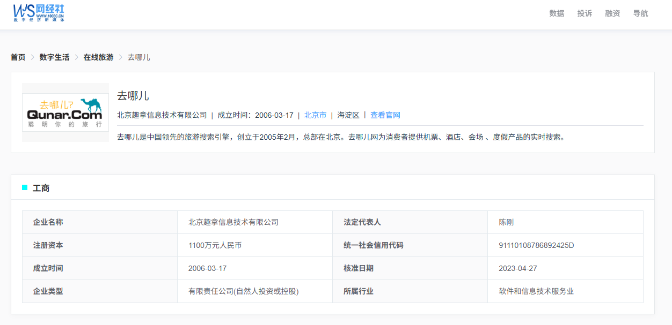
Task: Open the 查看官网 official site link
Action: [x=385, y=115]
